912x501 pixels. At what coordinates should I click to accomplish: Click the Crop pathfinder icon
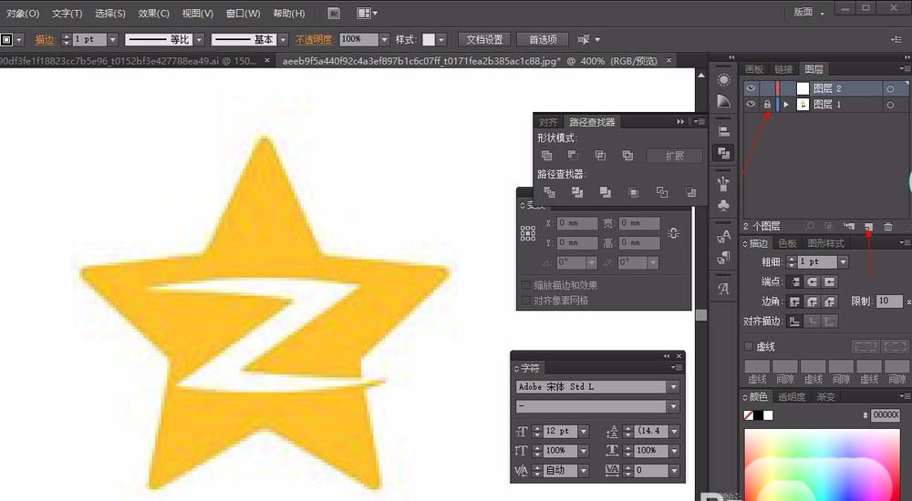point(634,192)
